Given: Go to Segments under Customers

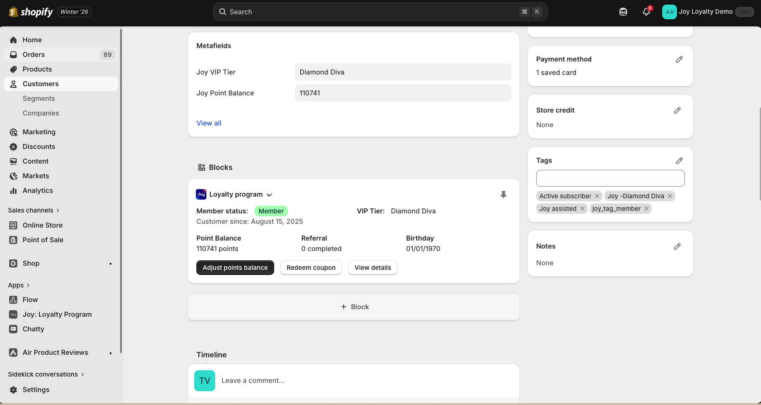Looking at the screenshot, I should [x=39, y=98].
